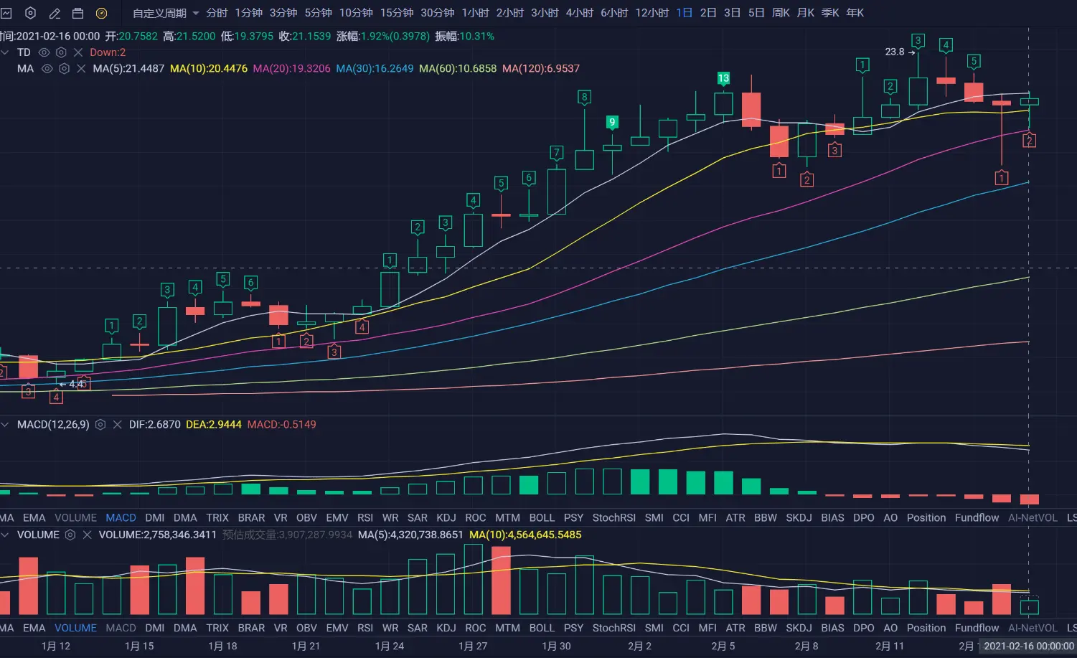Switch to 周K weekly candles
Screen dimensions: 1077x658
781,13
